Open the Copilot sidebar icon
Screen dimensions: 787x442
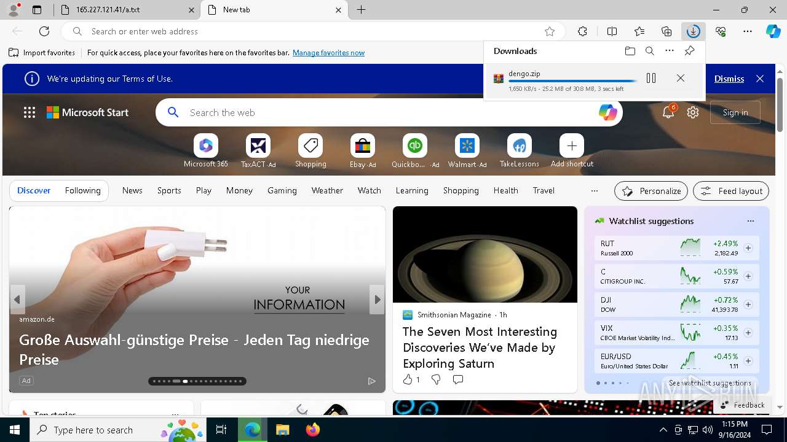click(773, 31)
